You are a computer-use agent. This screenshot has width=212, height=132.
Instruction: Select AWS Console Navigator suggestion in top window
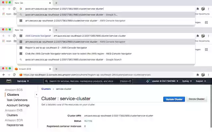106,20
